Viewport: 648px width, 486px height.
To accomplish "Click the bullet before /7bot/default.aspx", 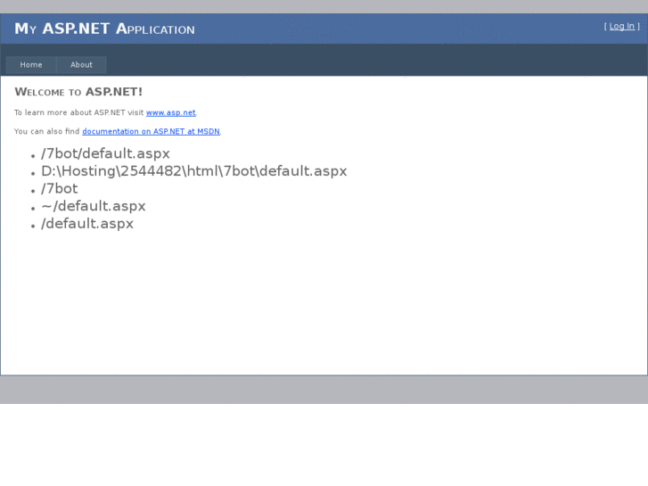I will 33,156.
